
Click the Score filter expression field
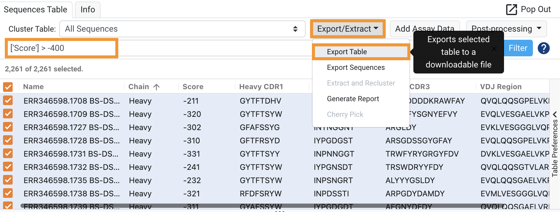61,48
